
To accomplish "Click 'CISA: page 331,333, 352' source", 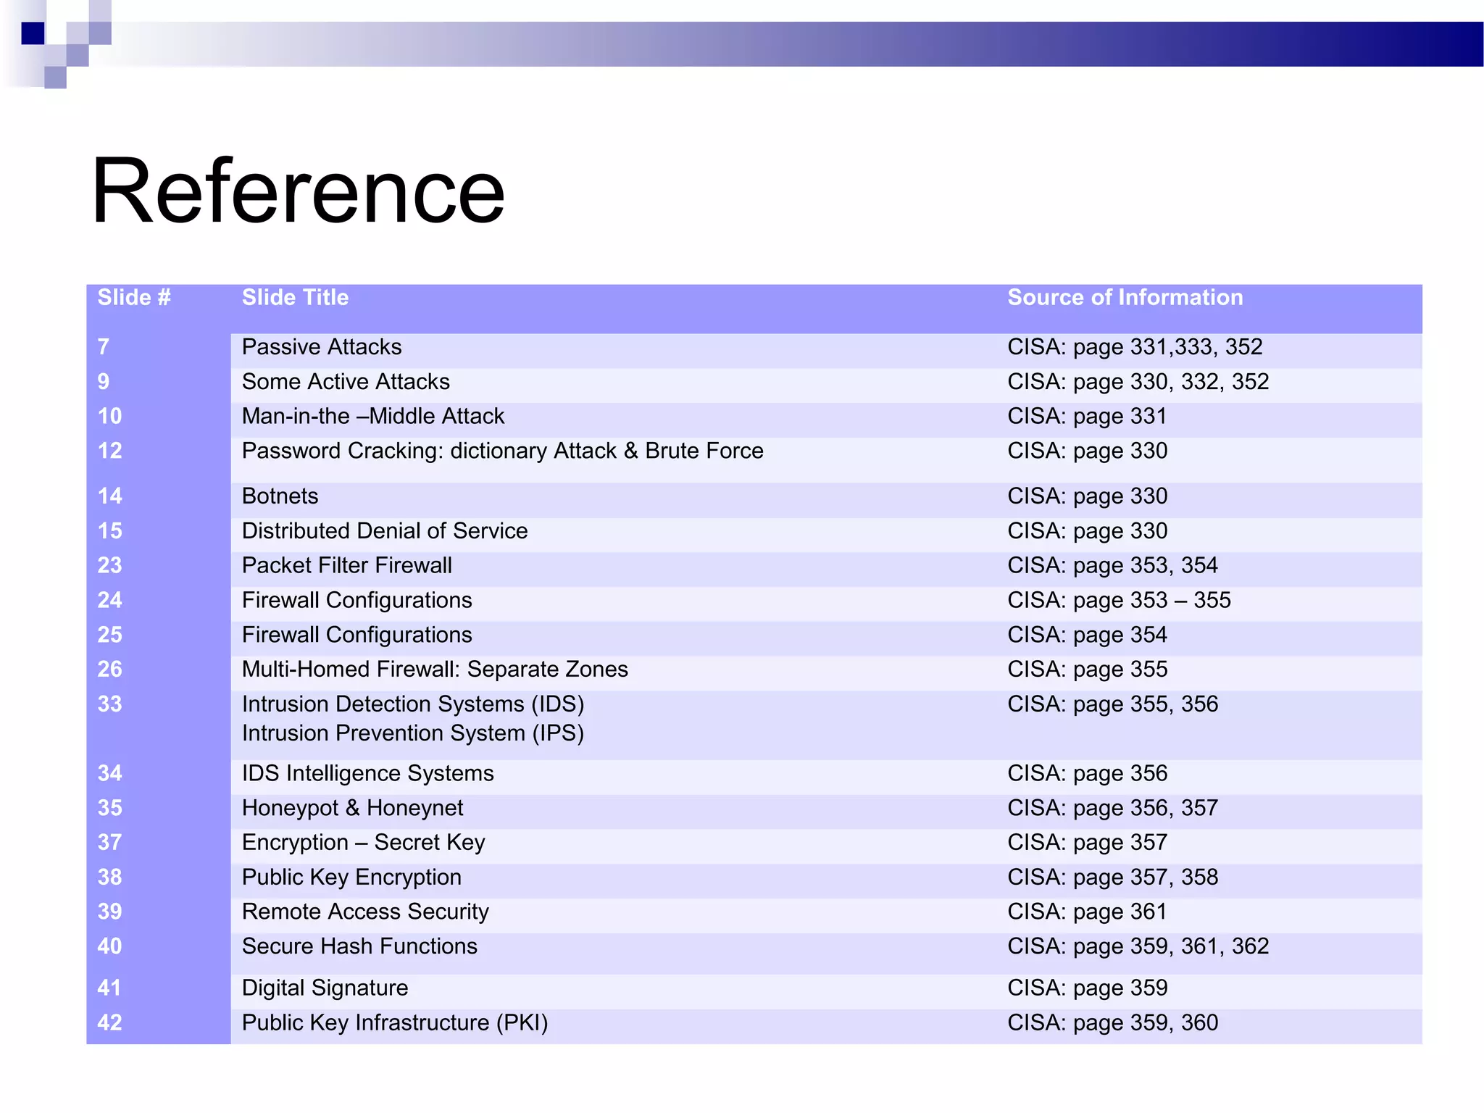I will click(1135, 347).
